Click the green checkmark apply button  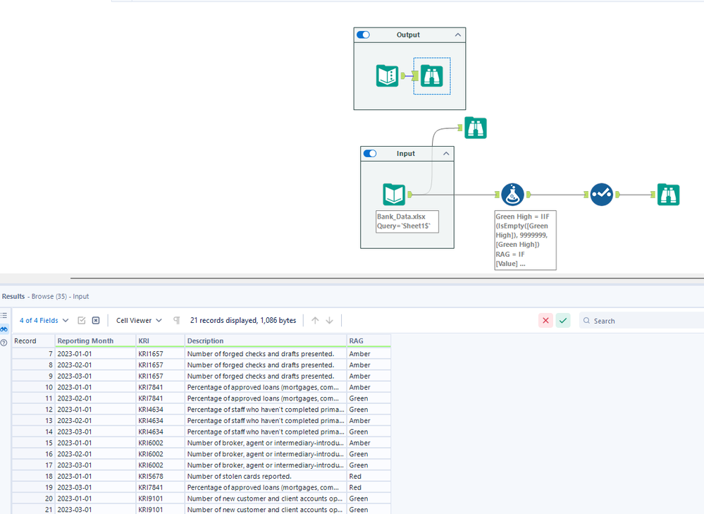[563, 320]
